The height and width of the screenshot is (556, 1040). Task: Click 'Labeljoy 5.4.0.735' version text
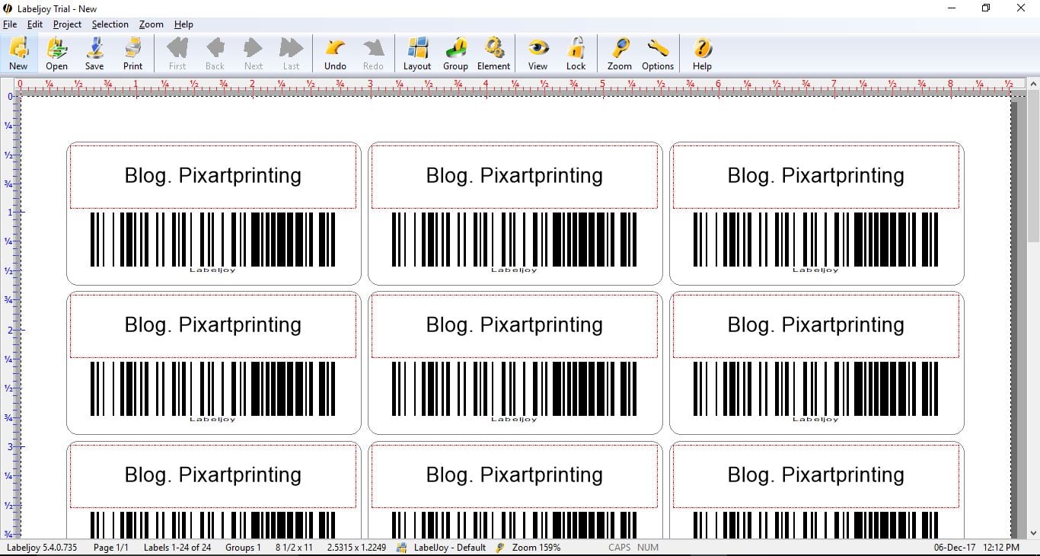pos(42,548)
